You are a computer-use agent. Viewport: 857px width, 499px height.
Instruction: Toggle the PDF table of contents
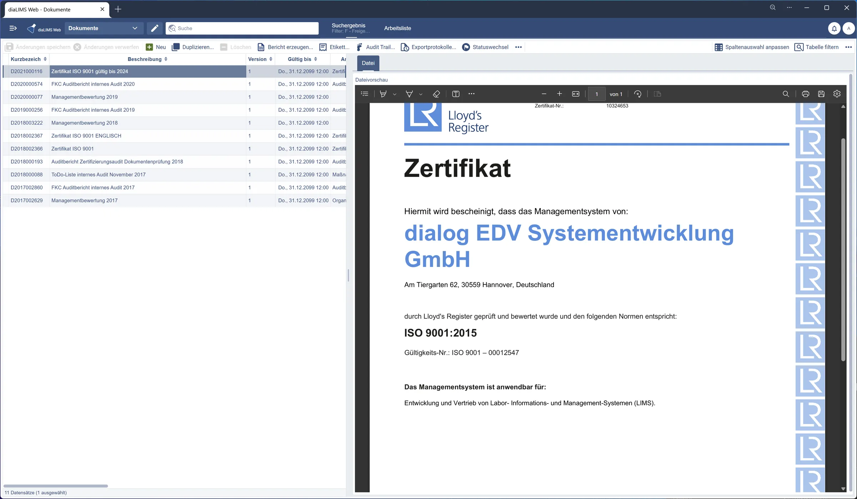coord(365,94)
